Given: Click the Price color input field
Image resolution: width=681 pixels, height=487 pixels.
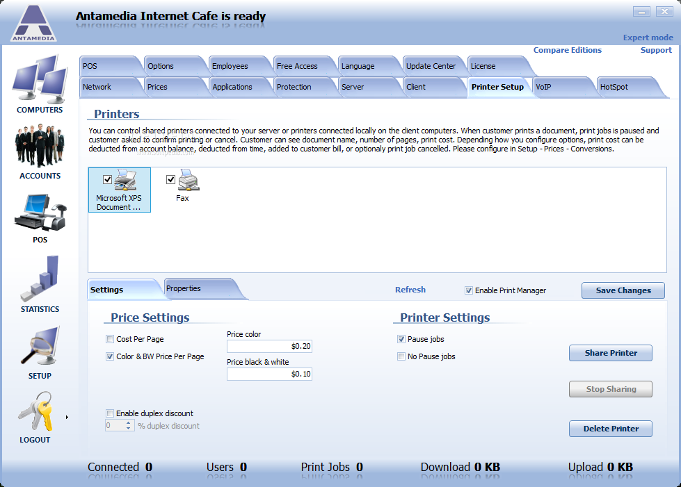Looking at the screenshot, I should (269, 346).
